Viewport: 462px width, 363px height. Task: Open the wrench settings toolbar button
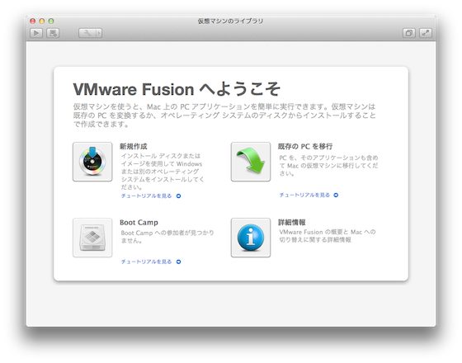87,33
